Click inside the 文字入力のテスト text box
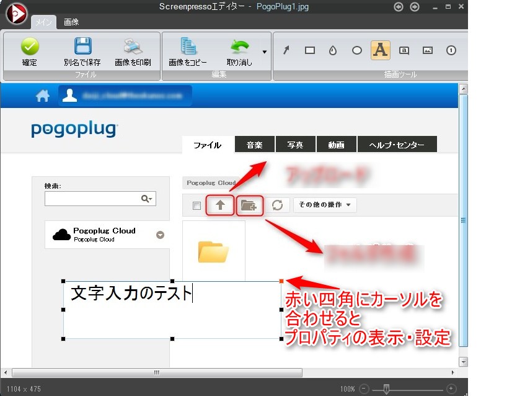 (172, 310)
